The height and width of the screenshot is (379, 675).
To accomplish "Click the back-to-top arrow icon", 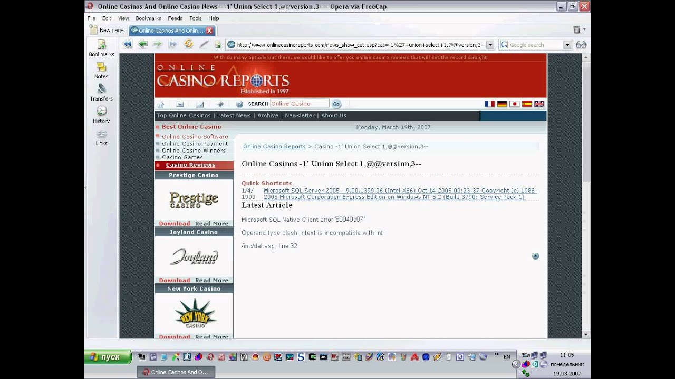I will 535,256.
